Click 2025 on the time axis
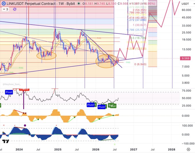Viewport: 195px width, 153px height. click(58, 149)
